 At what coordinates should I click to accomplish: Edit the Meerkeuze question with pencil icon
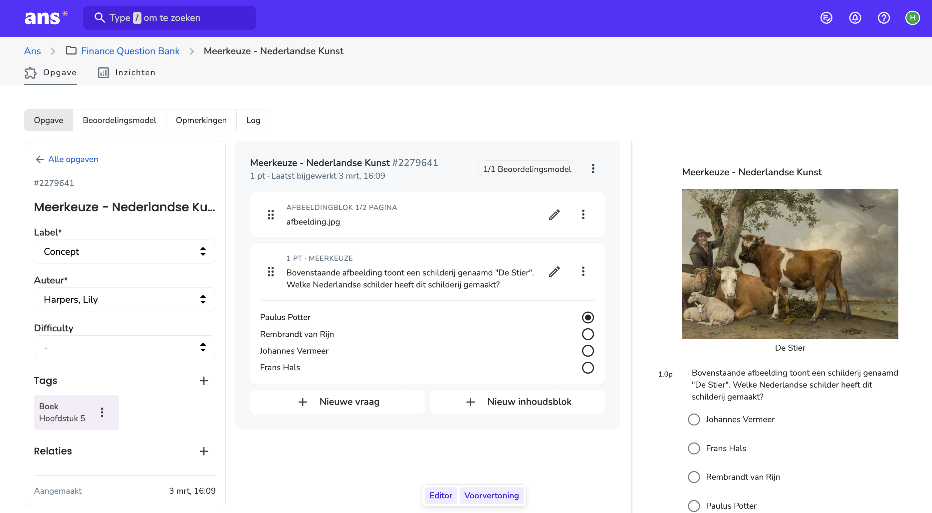click(x=554, y=272)
